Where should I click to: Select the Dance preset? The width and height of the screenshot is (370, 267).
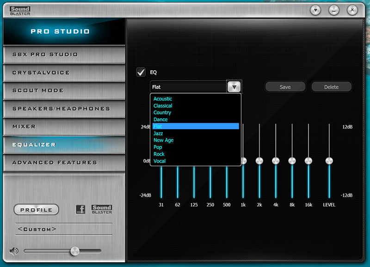[x=196, y=120]
